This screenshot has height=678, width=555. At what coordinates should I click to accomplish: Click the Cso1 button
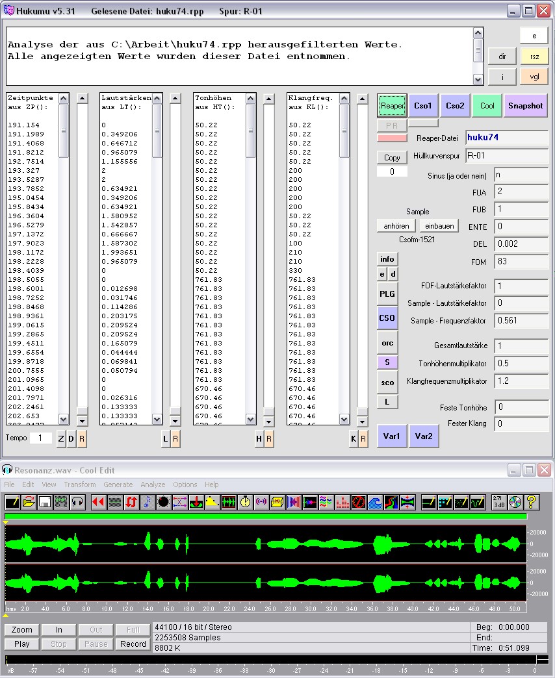423,105
